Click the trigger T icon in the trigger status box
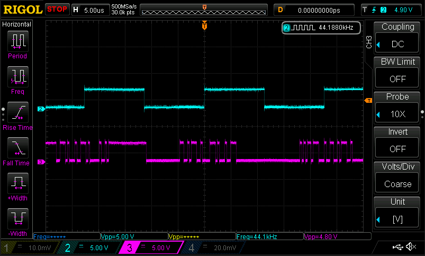 coord(365,10)
